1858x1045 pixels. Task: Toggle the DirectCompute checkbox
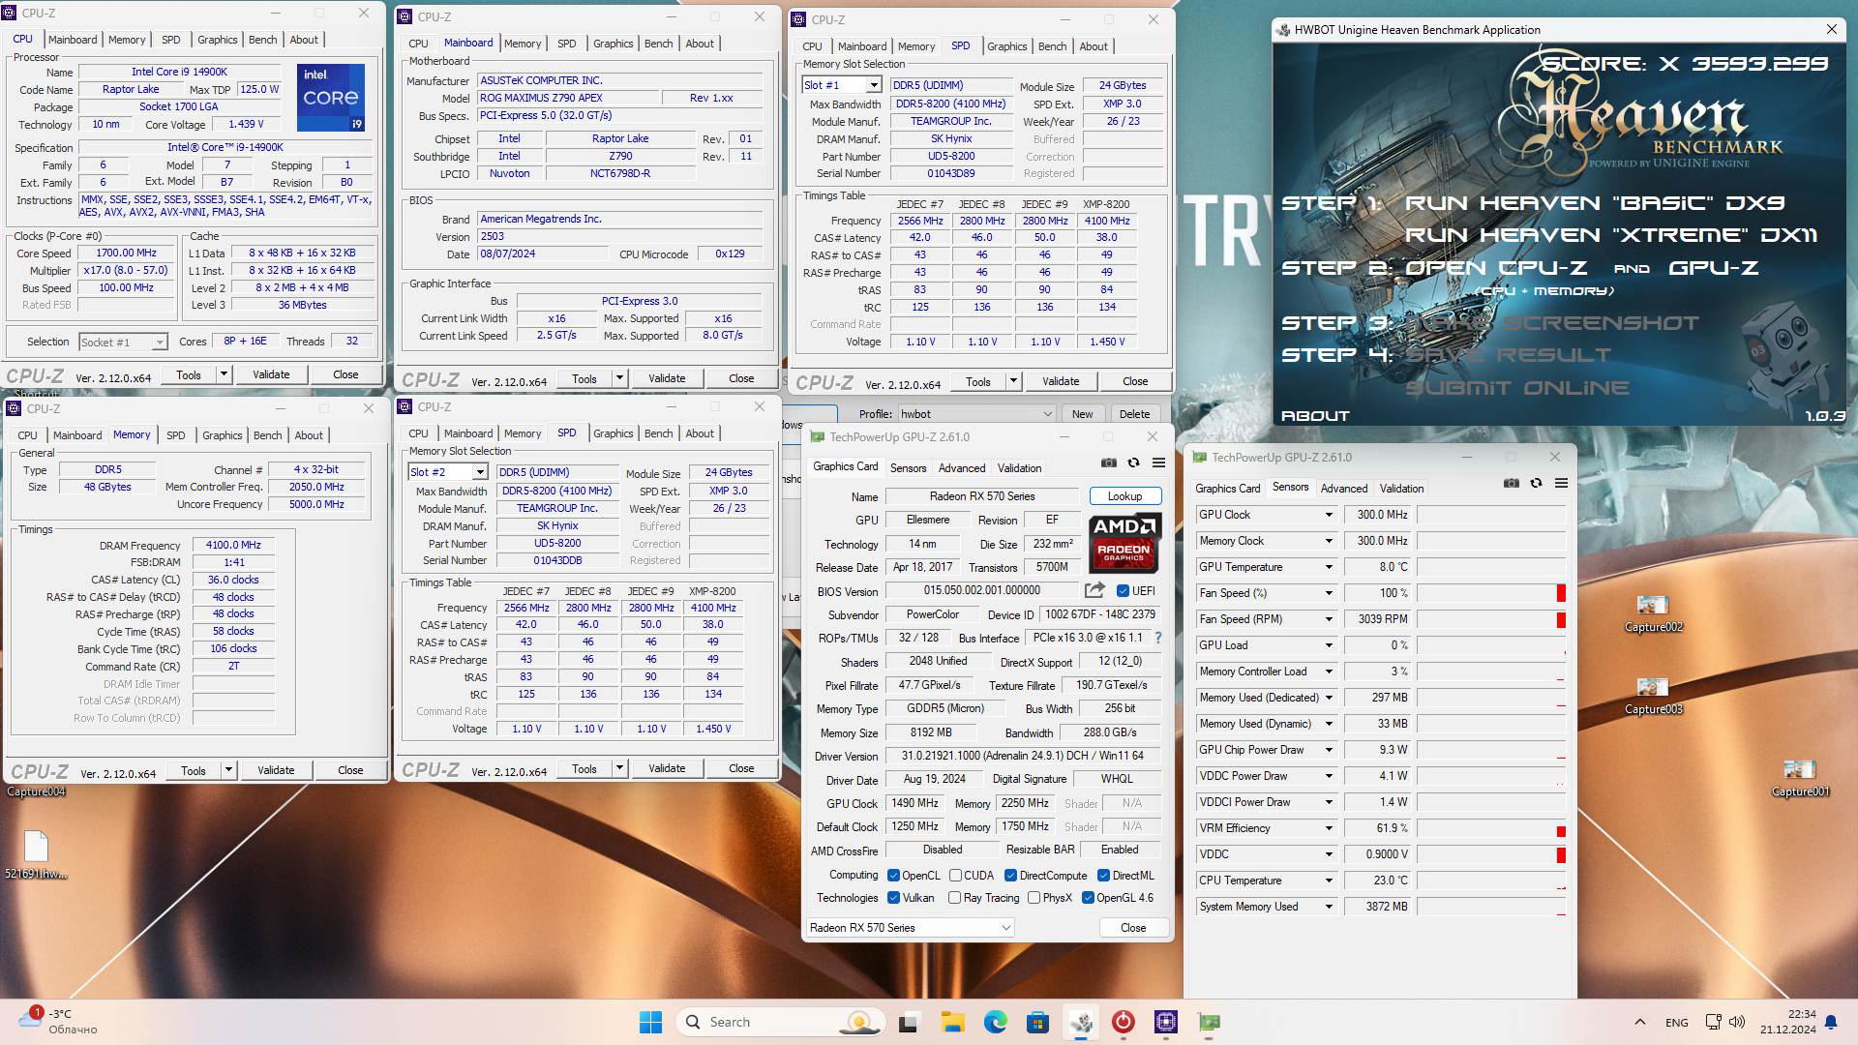[x=1010, y=875]
